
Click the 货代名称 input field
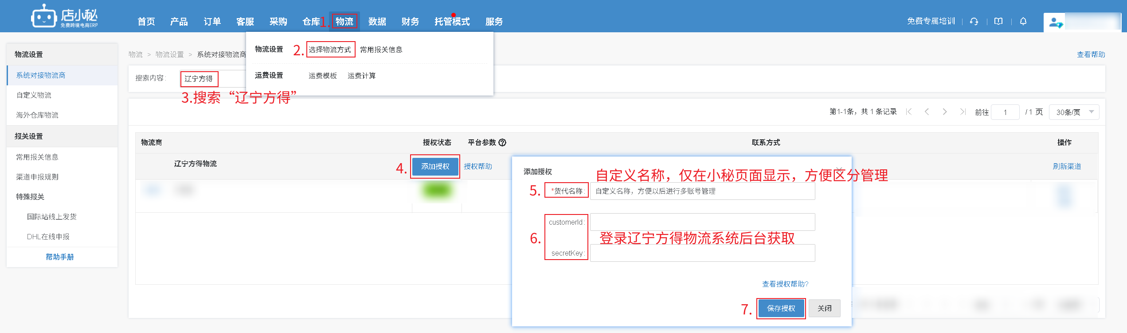(702, 191)
